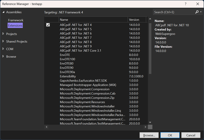Uncheck ABCpdf .NET for .NET 4
The width and height of the screenshot is (204, 140).
(x=48, y=25)
